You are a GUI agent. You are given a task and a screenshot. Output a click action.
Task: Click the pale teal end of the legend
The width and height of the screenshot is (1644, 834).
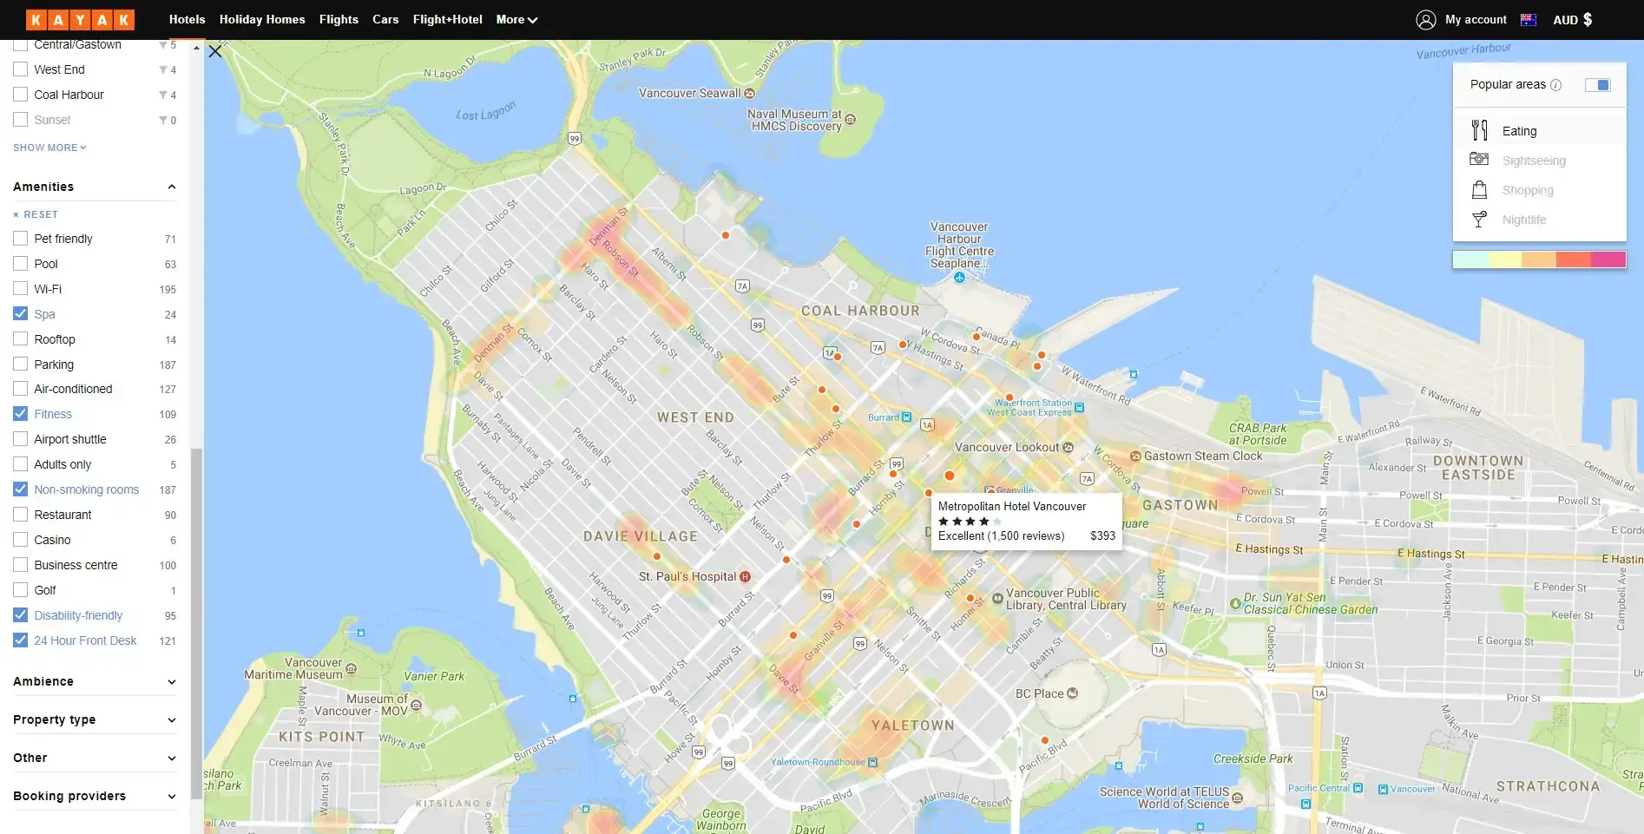click(1470, 259)
